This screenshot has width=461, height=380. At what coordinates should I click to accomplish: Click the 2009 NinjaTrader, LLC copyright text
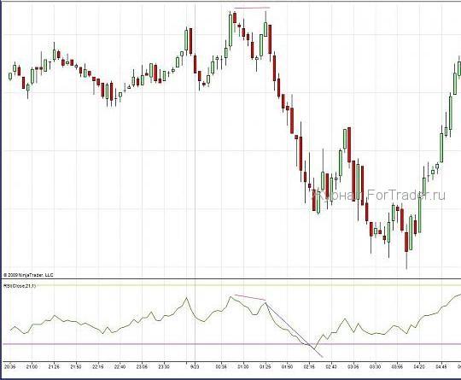[28, 275]
